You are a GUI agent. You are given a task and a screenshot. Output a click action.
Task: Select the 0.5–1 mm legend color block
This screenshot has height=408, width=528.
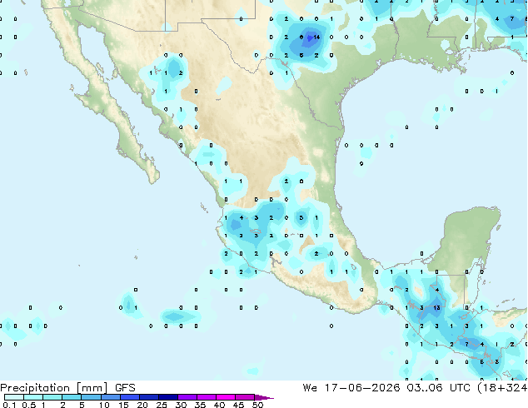click(33, 397)
